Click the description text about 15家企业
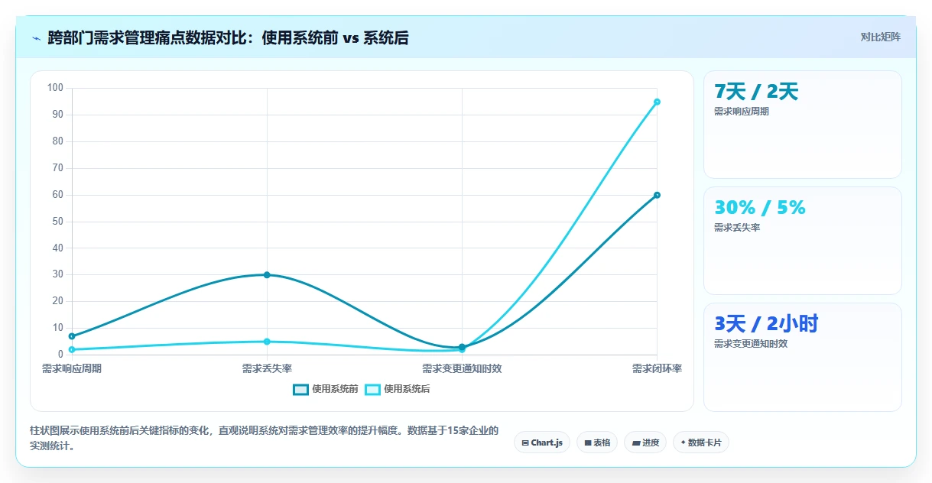Image resolution: width=932 pixels, height=483 pixels. (x=264, y=438)
